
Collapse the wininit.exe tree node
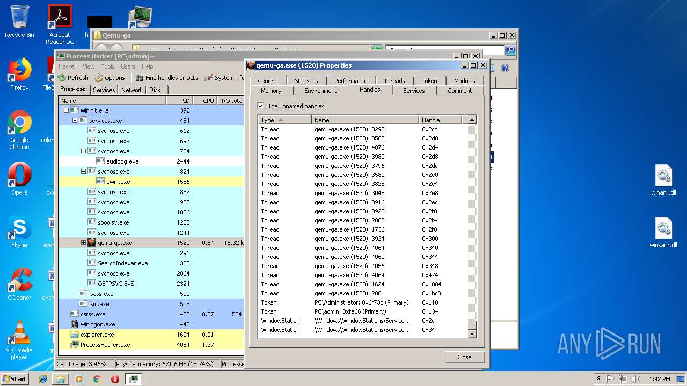click(66, 110)
